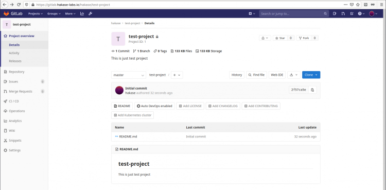Click the search magnifier icon in navbar
This screenshot has height=190, width=386.
pyautogui.click(x=325, y=14)
